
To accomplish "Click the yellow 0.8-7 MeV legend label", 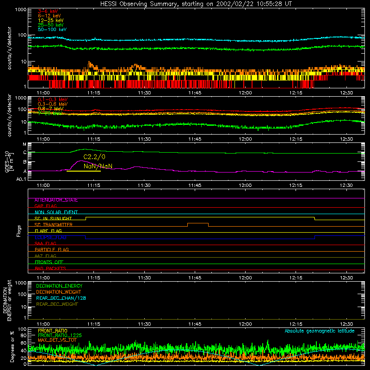I will (x=50, y=109).
